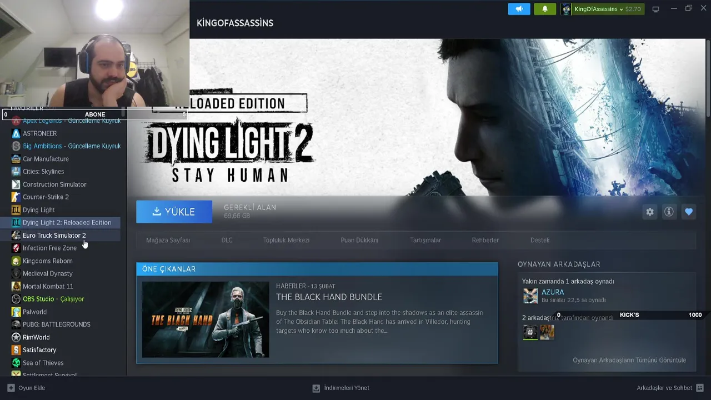Click the Car Manufacture game icon

coord(16,159)
